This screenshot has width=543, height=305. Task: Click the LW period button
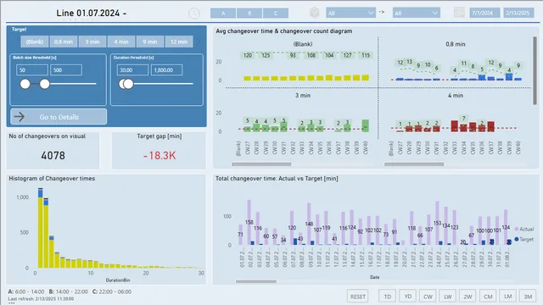pyautogui.click(x=448, y=297)
